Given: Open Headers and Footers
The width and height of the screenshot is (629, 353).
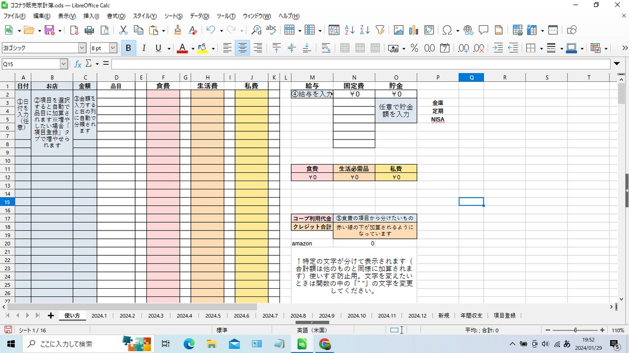Looking at the screenshot, I should pos(499,30).
